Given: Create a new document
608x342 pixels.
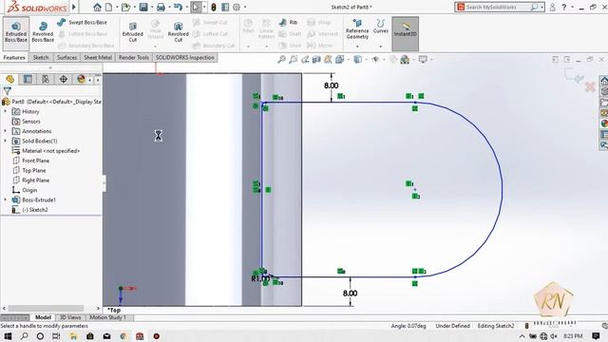Looking at the screenshot, I should [x=109, y=7].
